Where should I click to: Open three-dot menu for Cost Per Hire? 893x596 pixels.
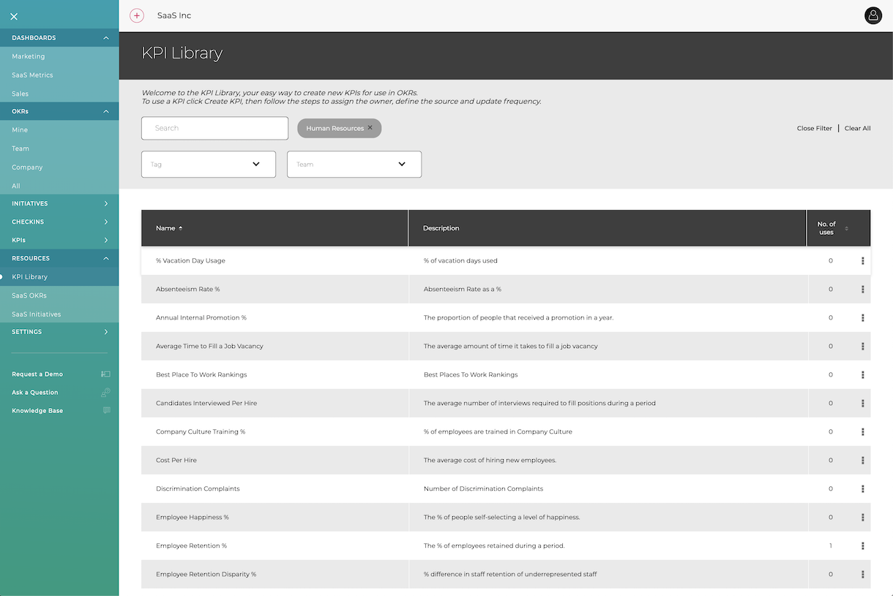point(862,461)
